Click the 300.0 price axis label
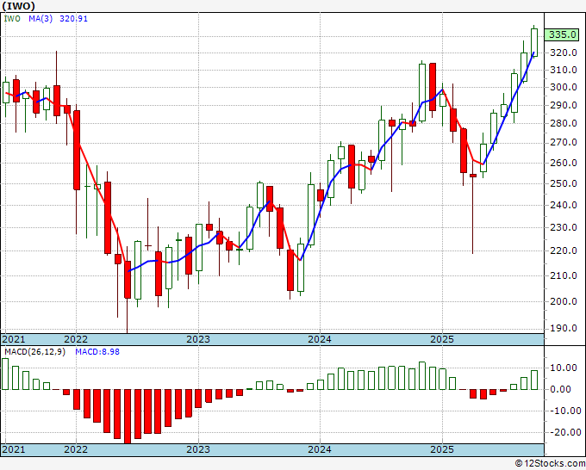This screenshot has height=470, width=586. [564, 87]
